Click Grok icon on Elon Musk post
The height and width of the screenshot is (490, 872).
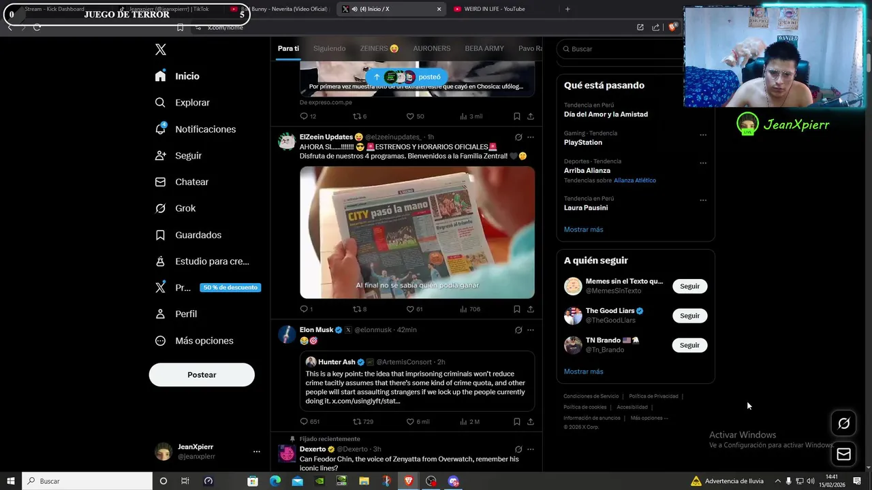[518, 330]
